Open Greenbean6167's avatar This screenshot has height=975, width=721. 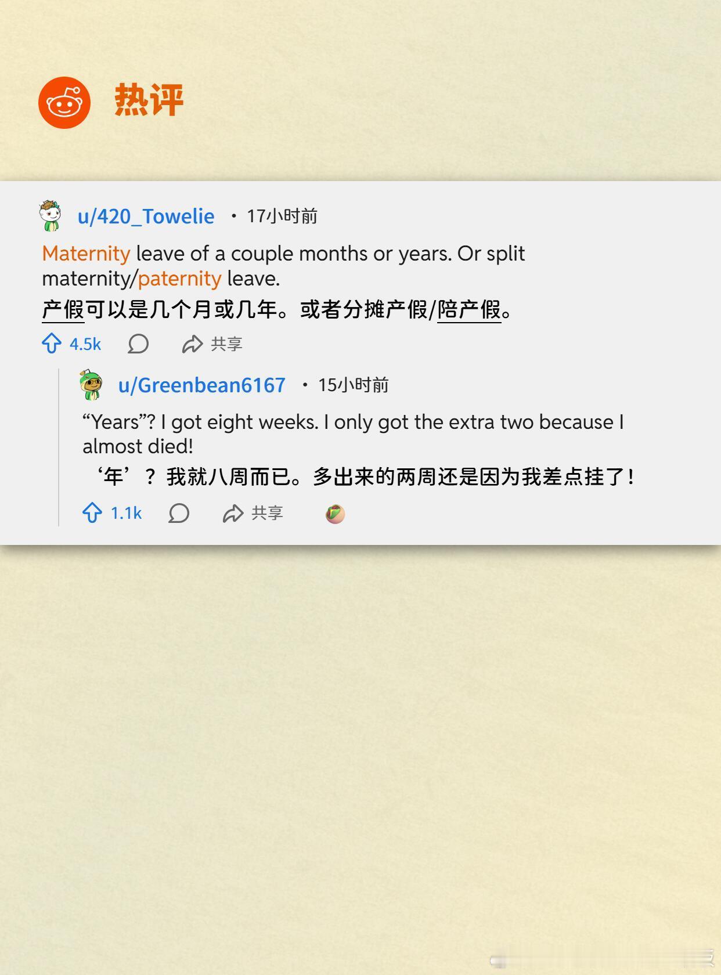[x=91, y=384]
